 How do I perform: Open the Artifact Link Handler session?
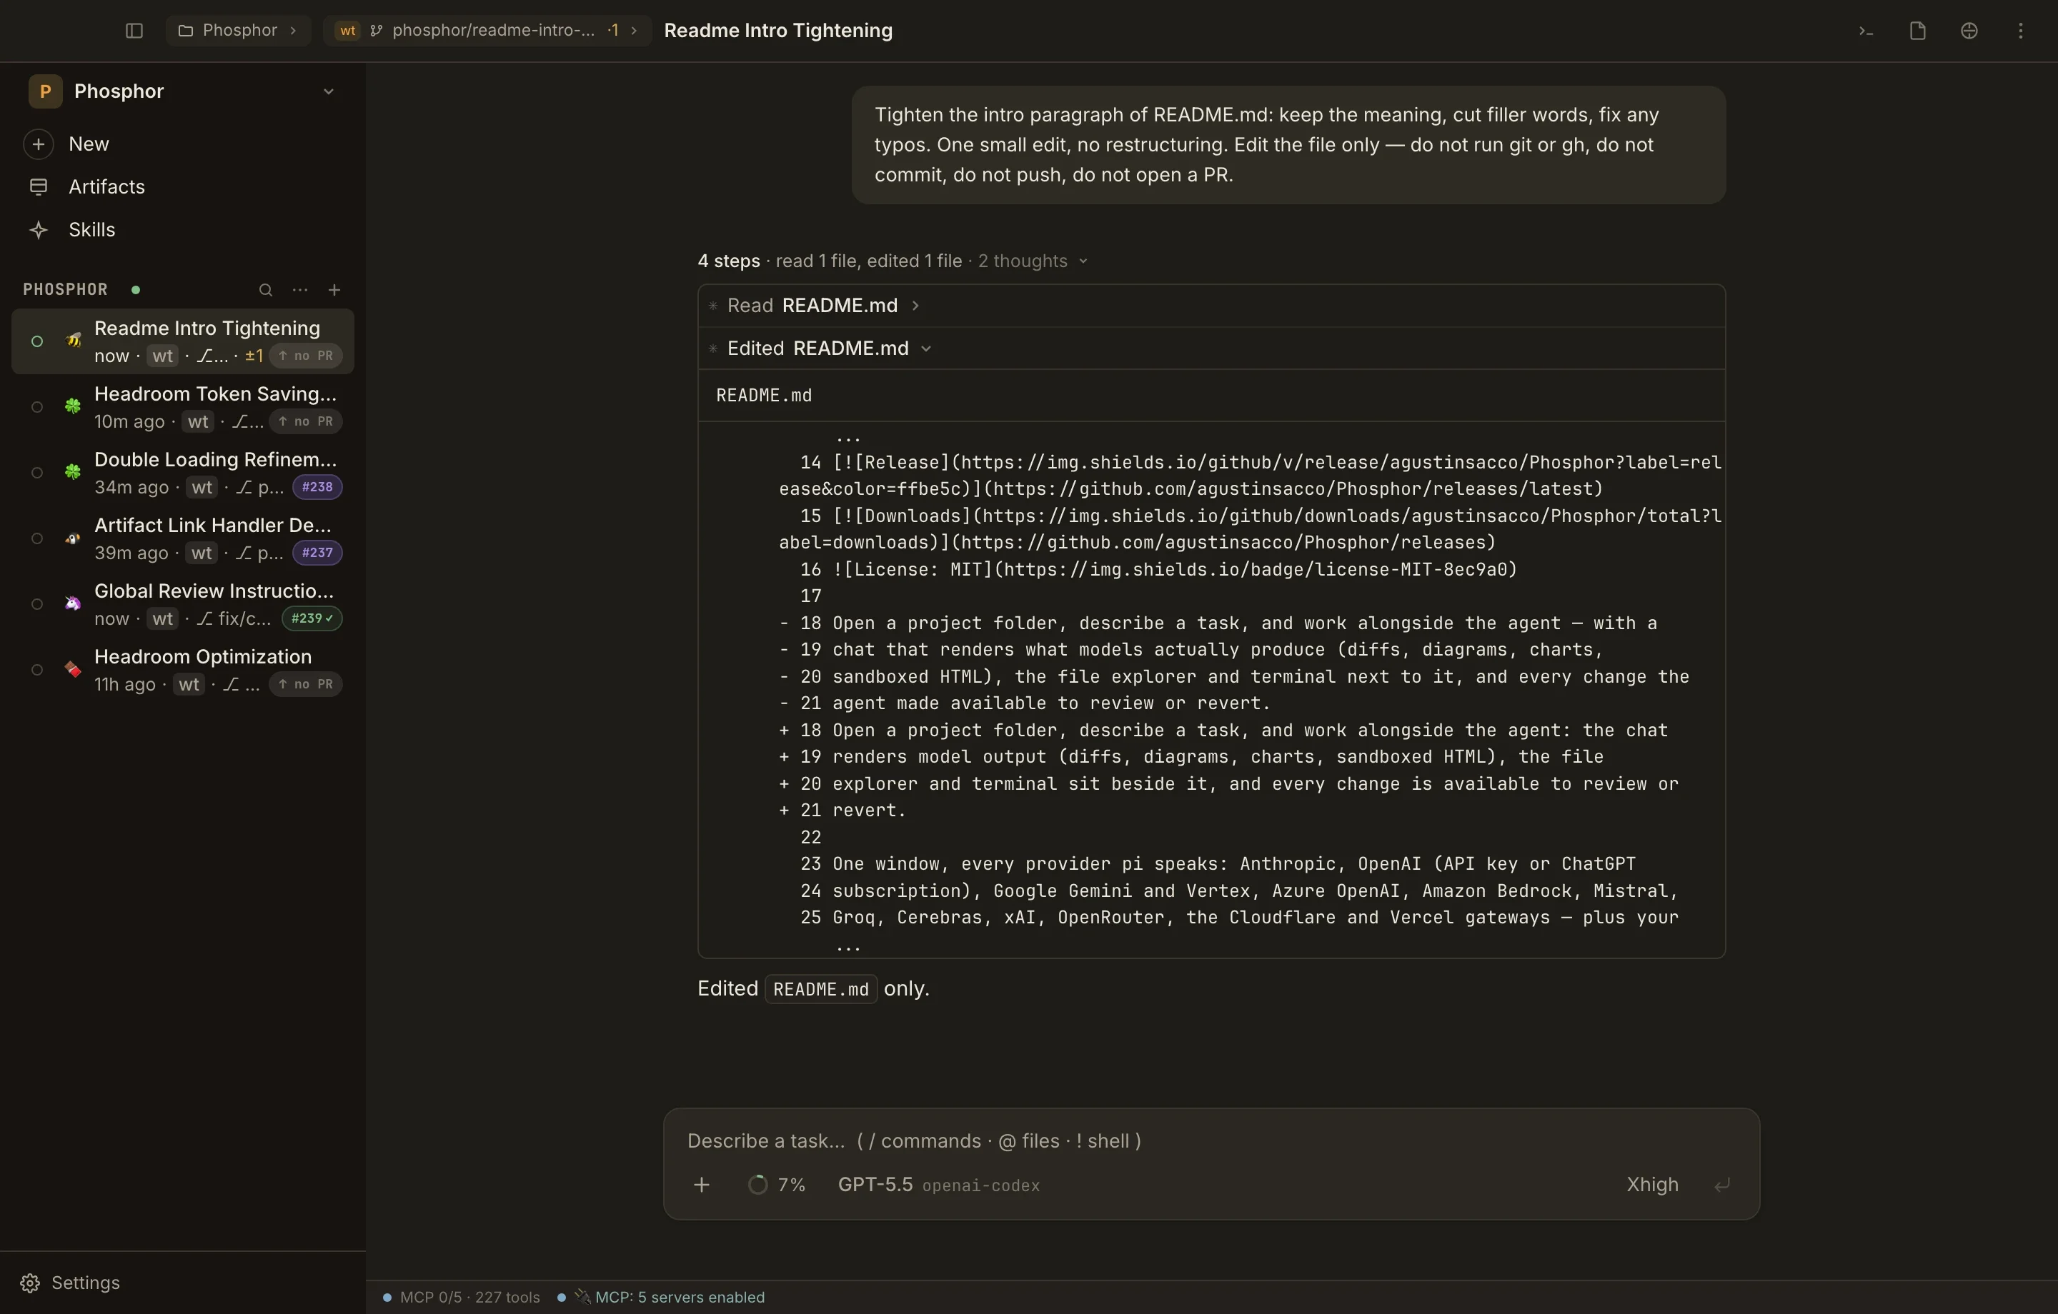[x=183, y=538]
